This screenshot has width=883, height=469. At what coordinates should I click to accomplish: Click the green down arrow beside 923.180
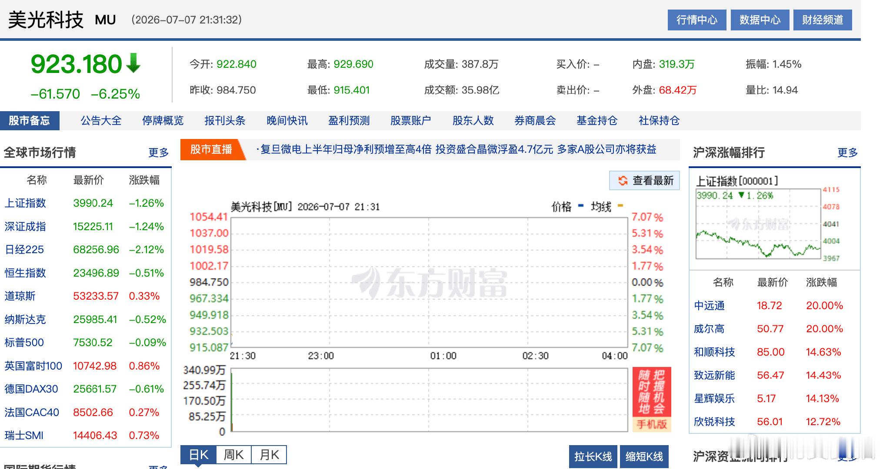click(133, 63)
